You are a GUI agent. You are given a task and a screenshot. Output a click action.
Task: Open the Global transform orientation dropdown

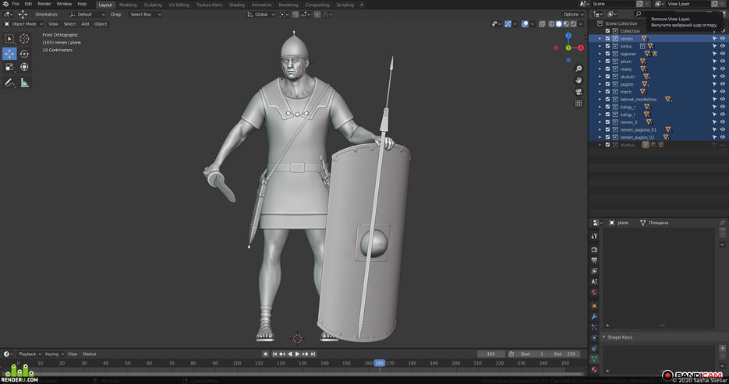pos(261,14)
